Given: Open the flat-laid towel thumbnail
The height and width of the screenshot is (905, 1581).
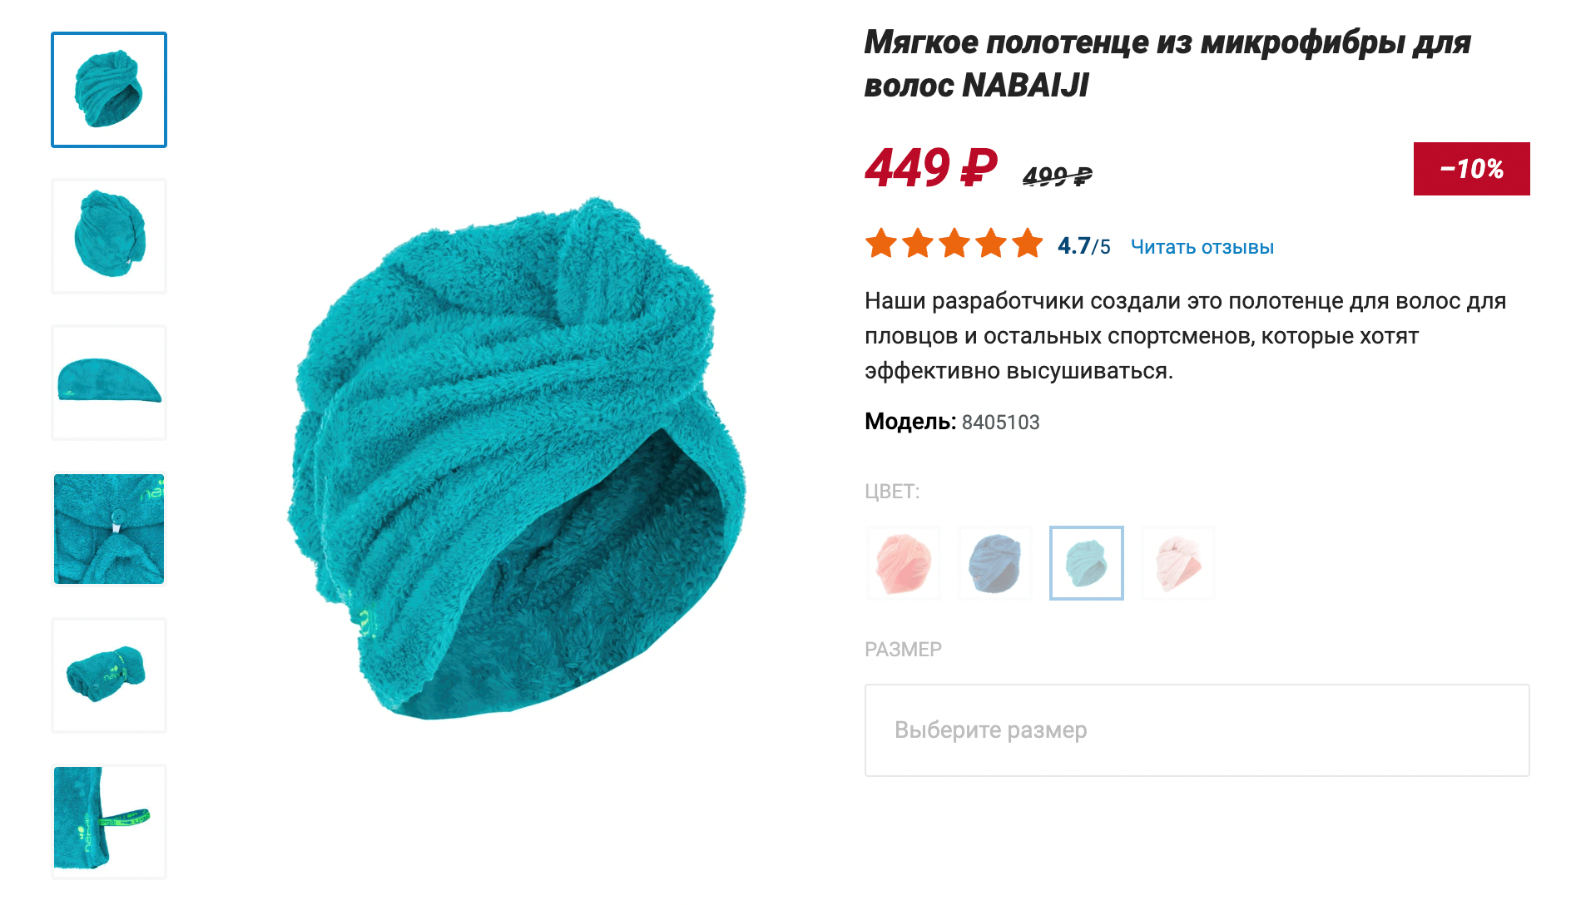Looking at the screenshot, I should point(109,383).
